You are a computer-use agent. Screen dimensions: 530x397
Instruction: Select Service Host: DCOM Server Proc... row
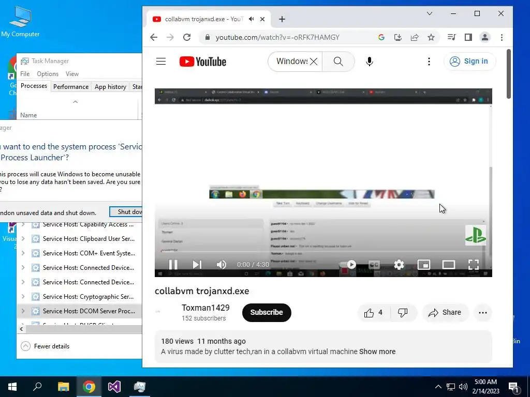pyautogui.click(x=79, y=311)
